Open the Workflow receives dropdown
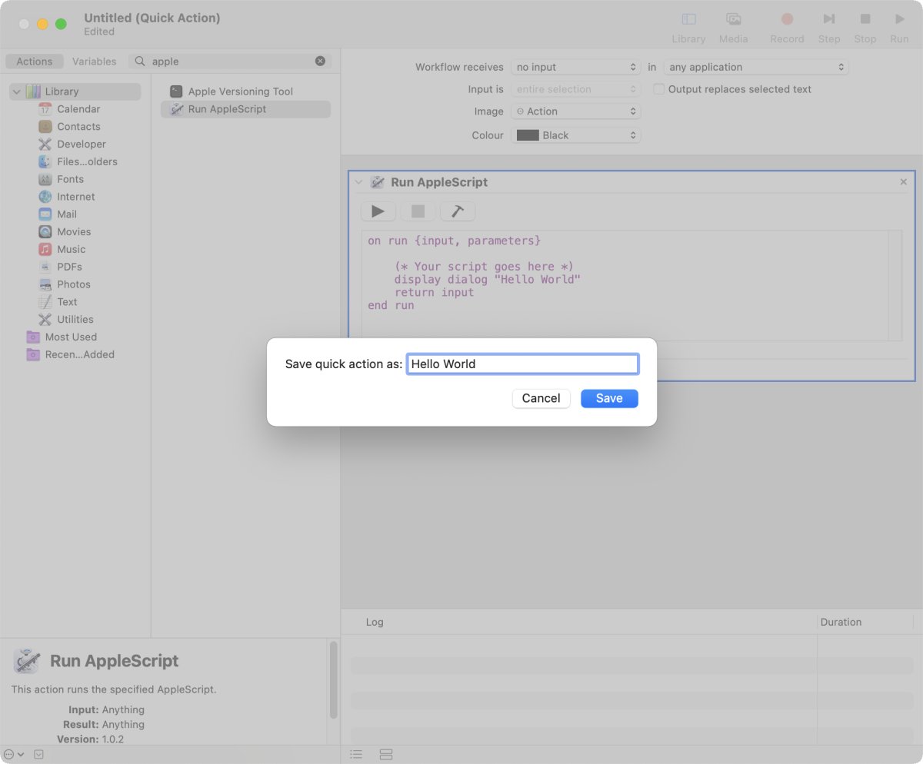Image resolution: width=923 pixels, height=764 pixels. tap(575, 68)
